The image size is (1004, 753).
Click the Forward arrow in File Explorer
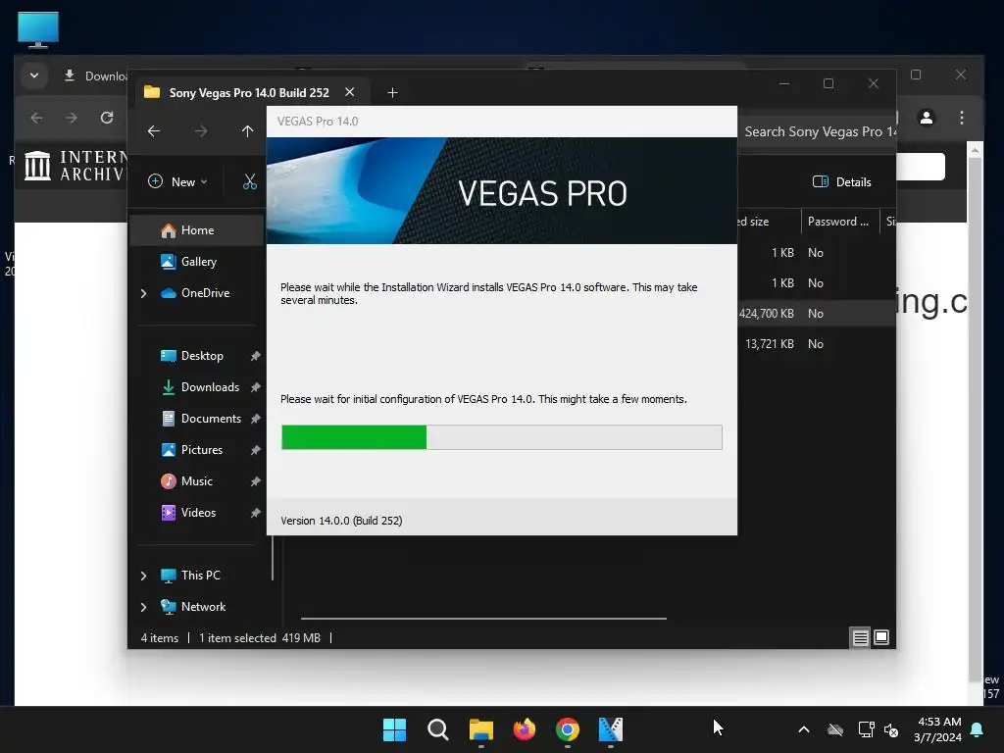201,131
